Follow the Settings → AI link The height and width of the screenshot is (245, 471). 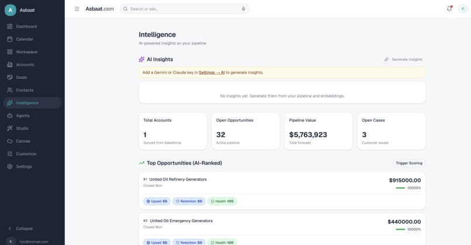click(212, 73)
